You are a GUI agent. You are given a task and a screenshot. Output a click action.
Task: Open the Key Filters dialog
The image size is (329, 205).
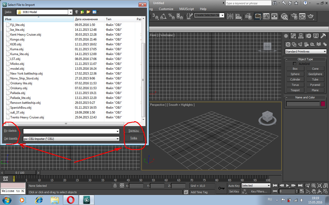coord(259,191)
